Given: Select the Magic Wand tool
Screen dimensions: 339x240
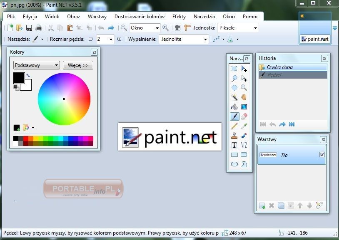Looking at the screenshot, I should (x=234, y=97).
